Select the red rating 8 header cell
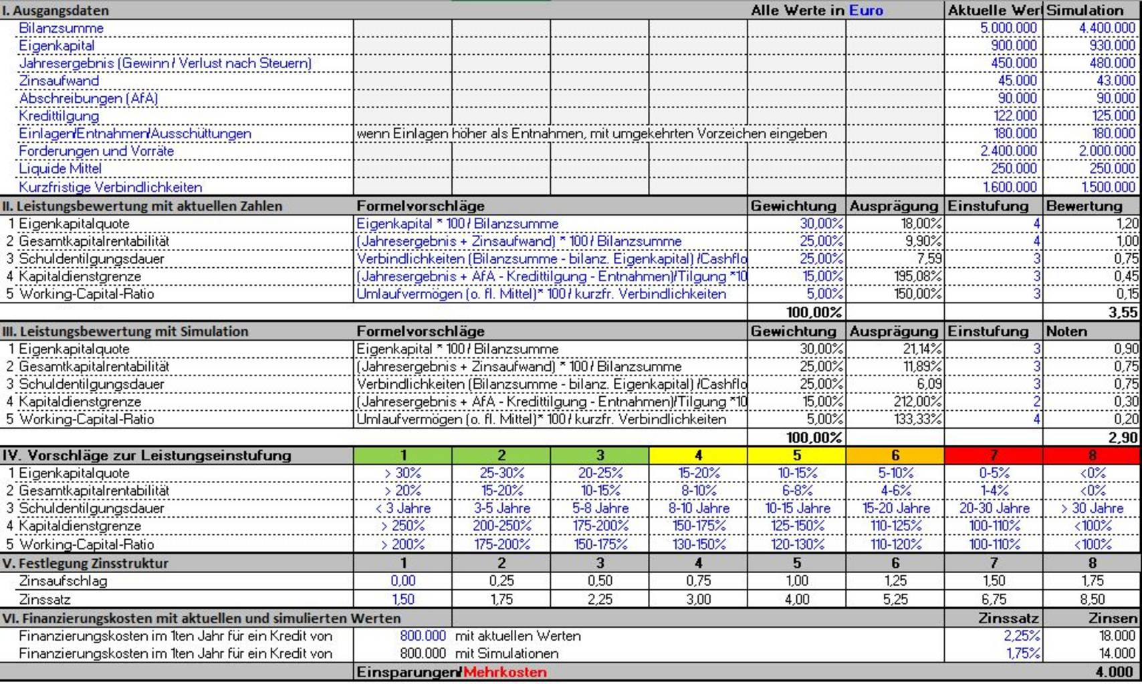Viewport: 1142px width, 684px height. [1092, 456]
